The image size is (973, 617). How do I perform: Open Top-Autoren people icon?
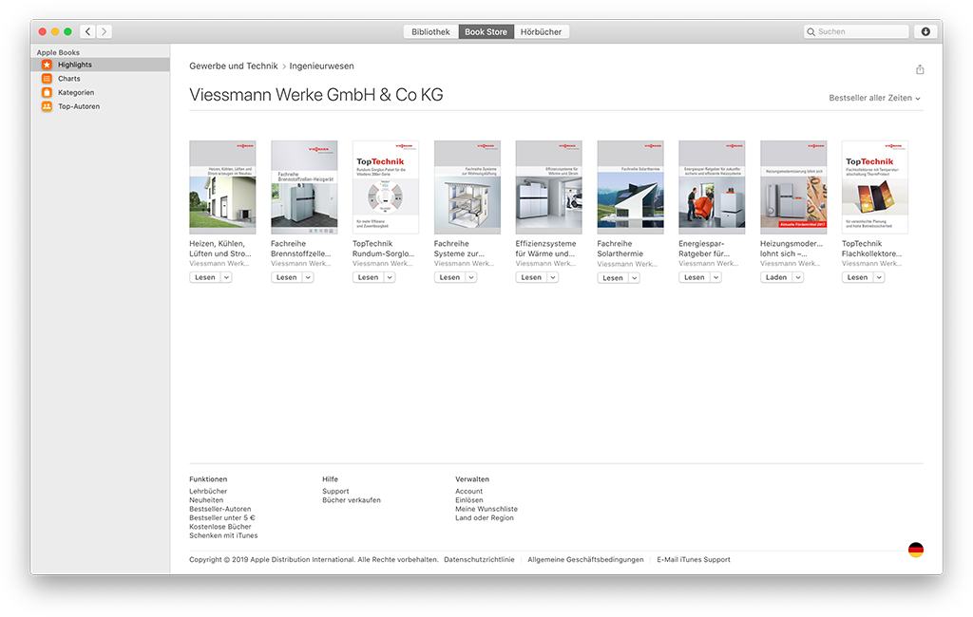click(x=47, y=106)
